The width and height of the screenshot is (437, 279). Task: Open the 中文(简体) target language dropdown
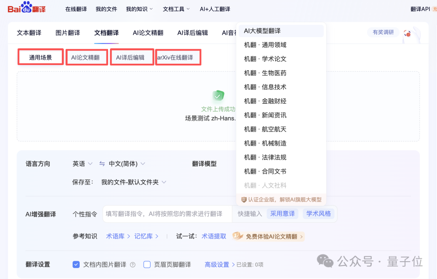(125, 164)
